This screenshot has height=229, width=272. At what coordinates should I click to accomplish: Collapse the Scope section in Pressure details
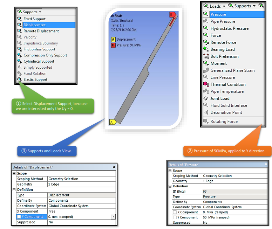pos(170,171)
